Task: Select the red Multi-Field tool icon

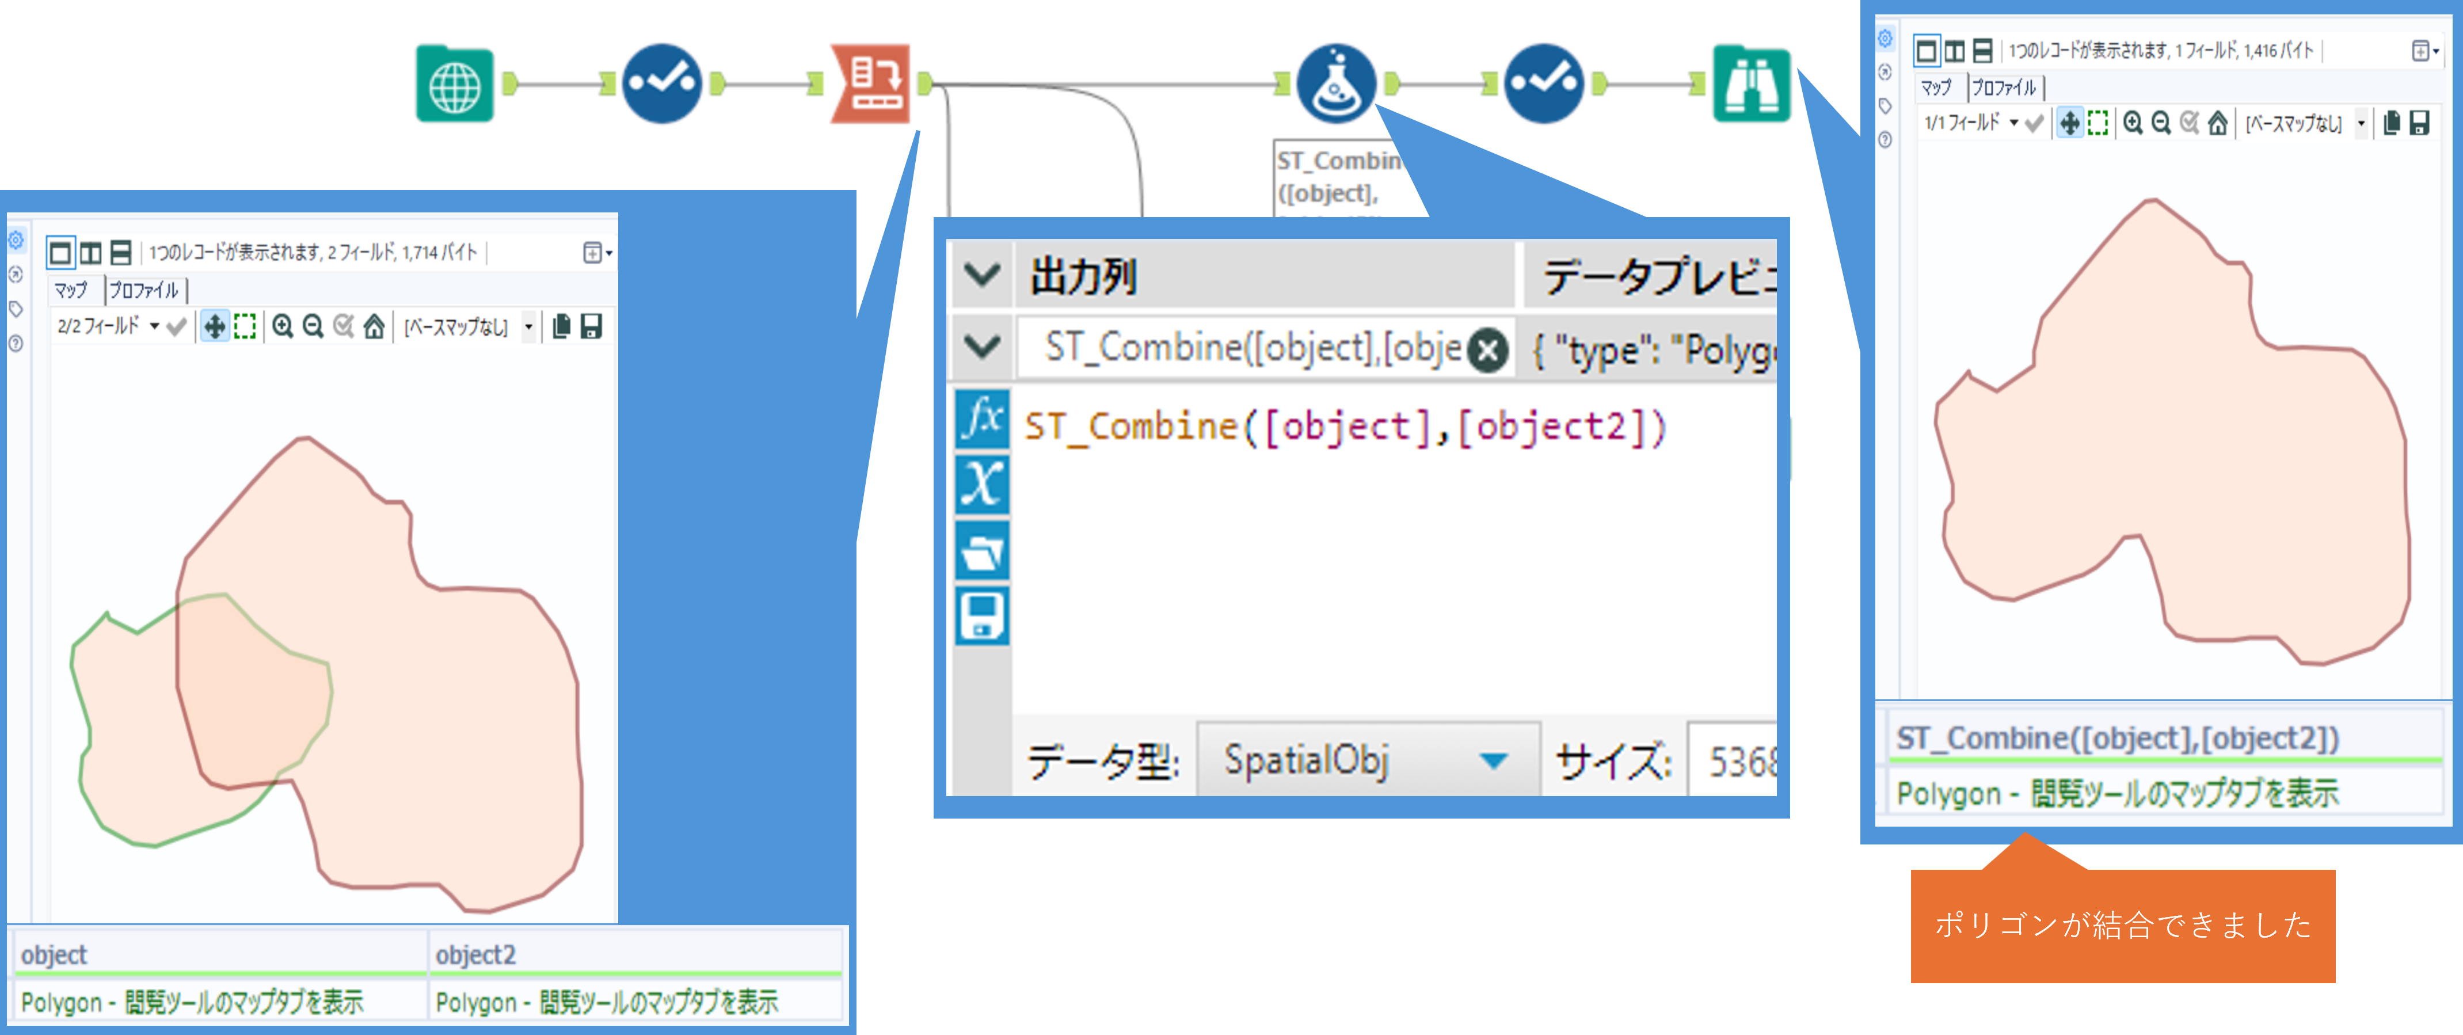Action: (870, 85)
